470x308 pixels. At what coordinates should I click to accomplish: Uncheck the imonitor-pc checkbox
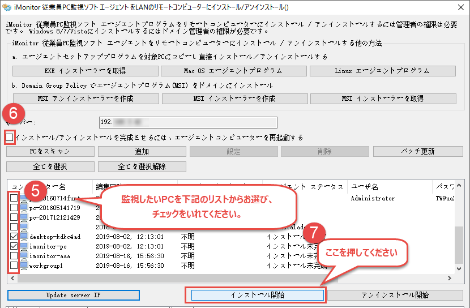[14, 246]
